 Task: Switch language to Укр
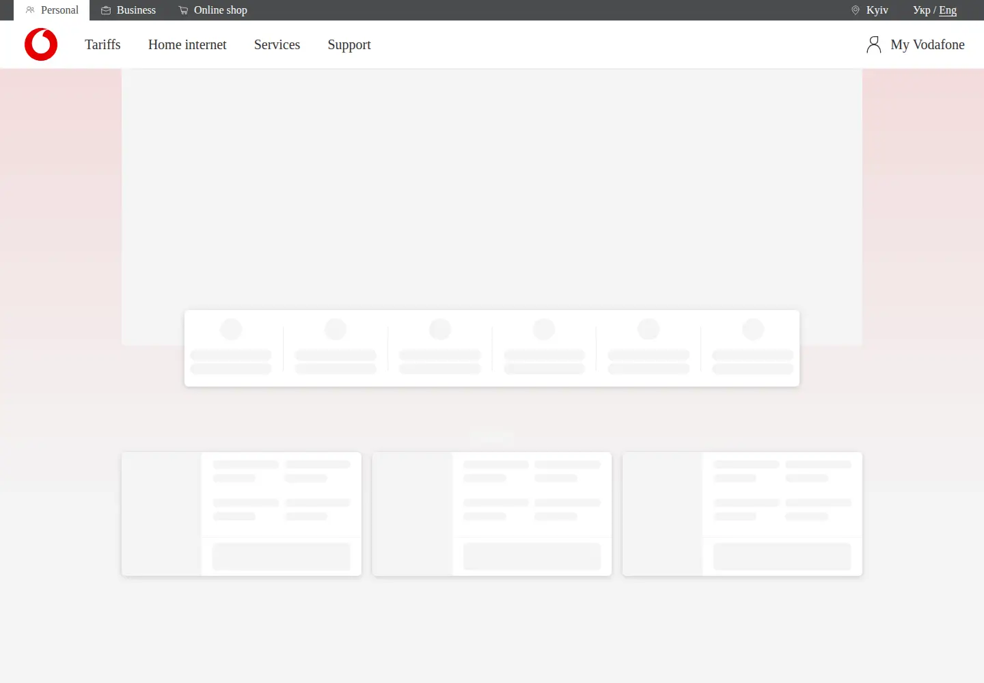(x=921, y=10)
